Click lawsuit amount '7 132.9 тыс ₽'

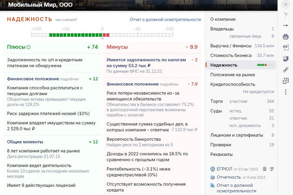click(184, 129)
